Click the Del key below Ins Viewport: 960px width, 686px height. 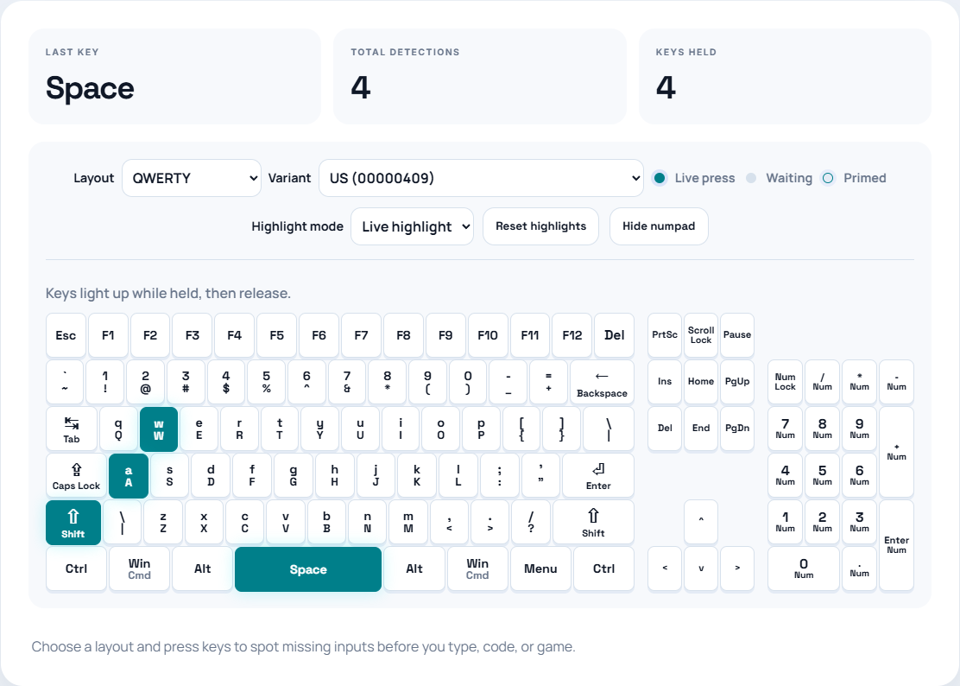pyautogui.click(x=665, y=429)
